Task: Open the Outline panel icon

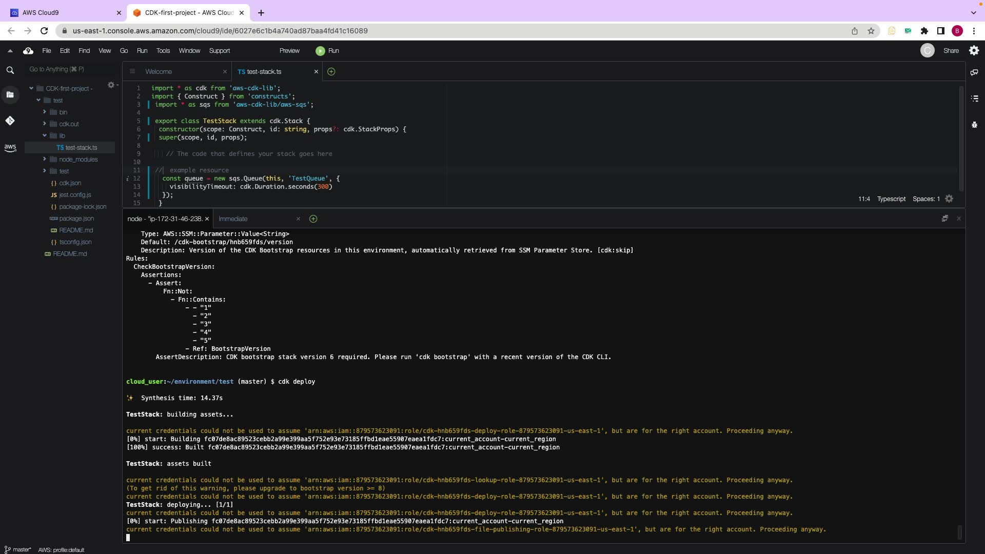Action: click(x=974, y=98)
